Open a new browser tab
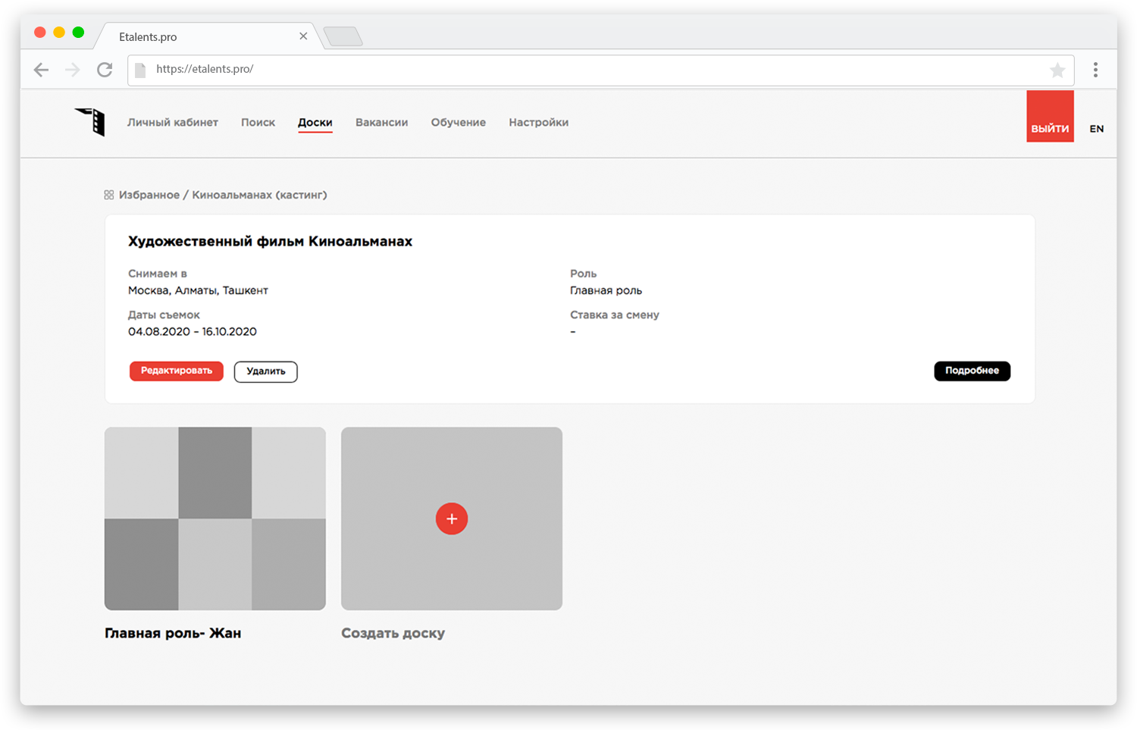Image resolution: width=1137 pixels, height=730 pixels. point(343,36)
